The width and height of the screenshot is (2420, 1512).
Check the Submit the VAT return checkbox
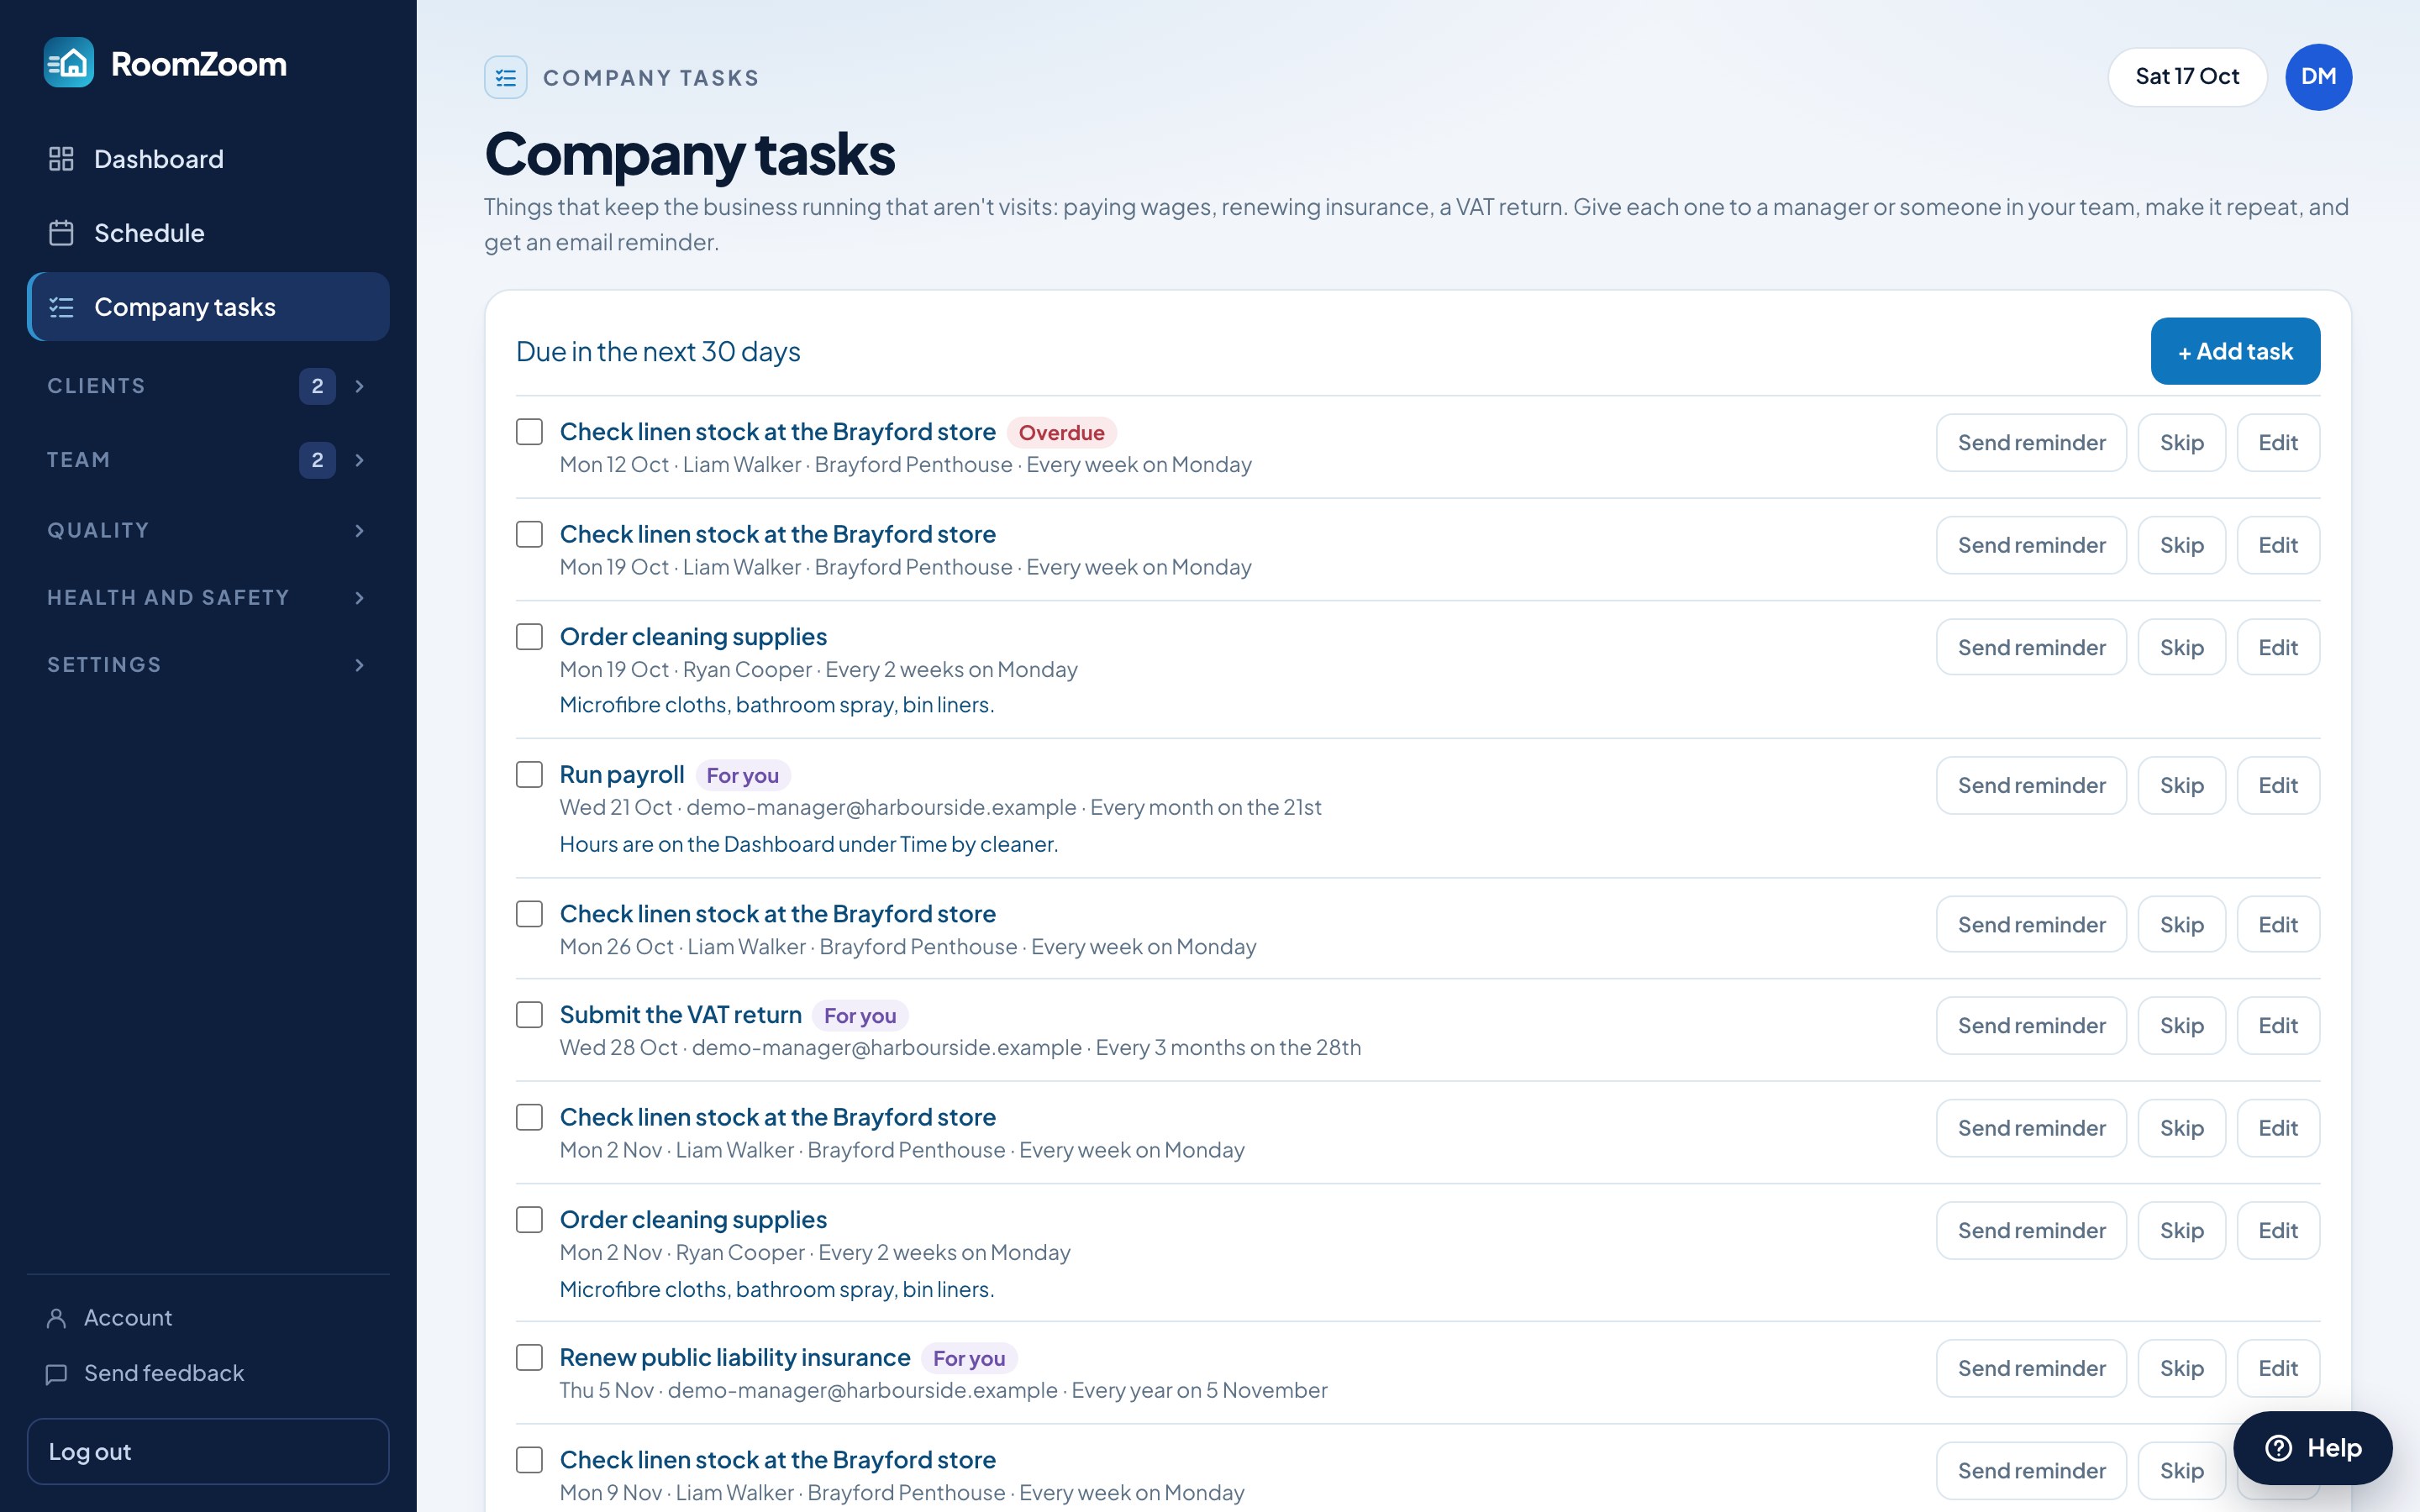point(529,1015)
